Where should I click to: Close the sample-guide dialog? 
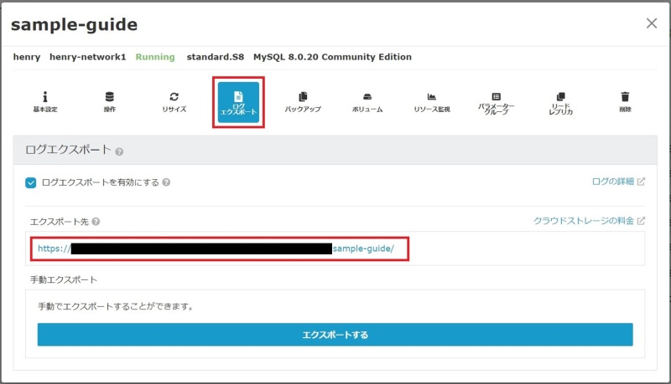coord(652,23)
